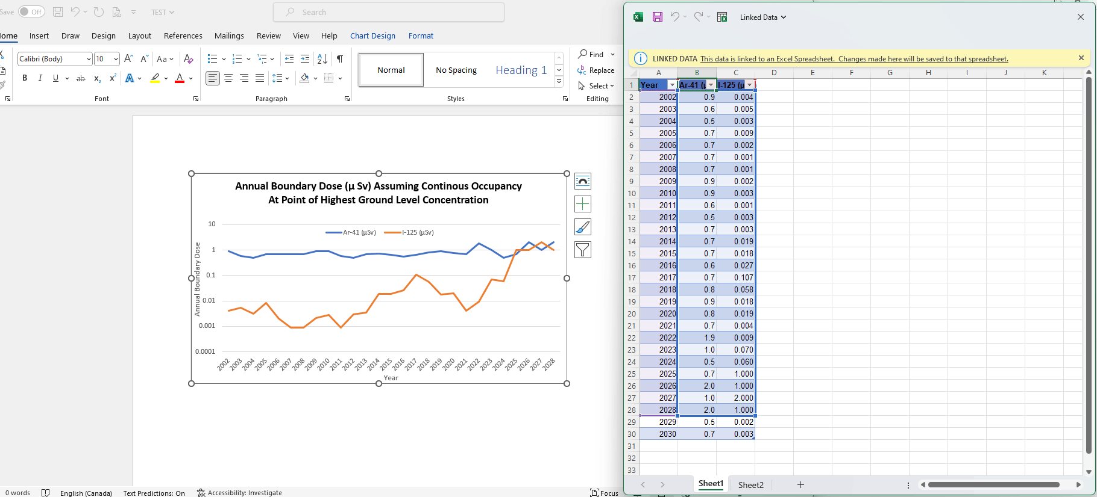Switch to Sheet2 tab
This screenshot has height=497, width=1097.
pos(750,485)
